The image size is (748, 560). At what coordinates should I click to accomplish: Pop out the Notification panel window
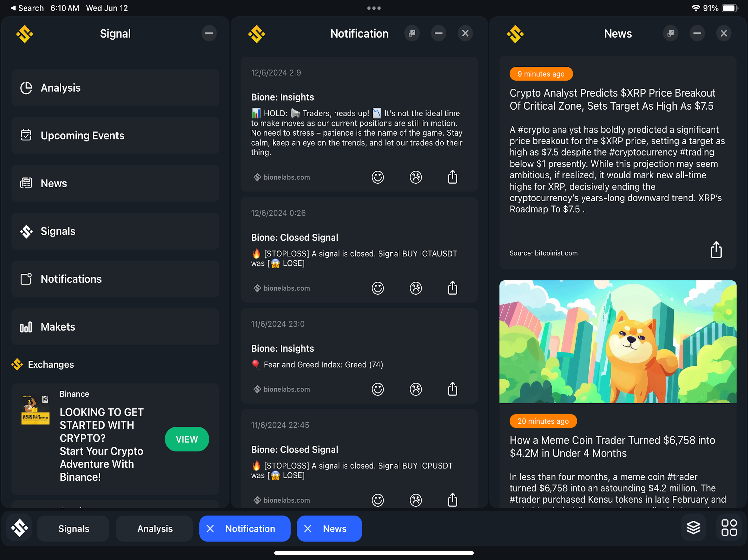point(412,33)
